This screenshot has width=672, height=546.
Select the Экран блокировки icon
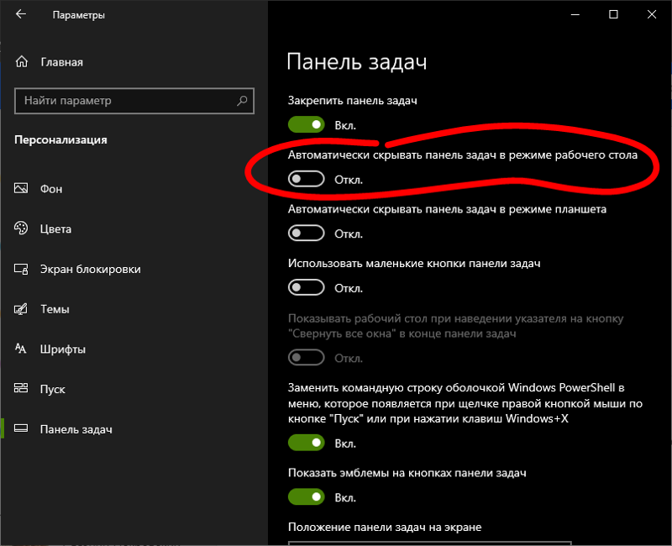(21, 269)
